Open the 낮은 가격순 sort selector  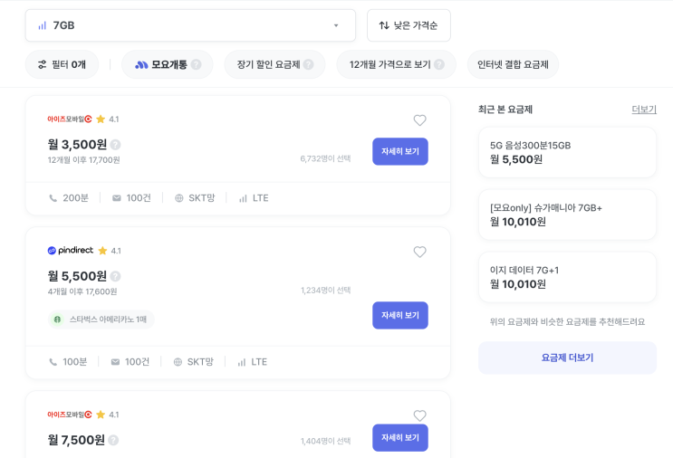pos(409,25)
